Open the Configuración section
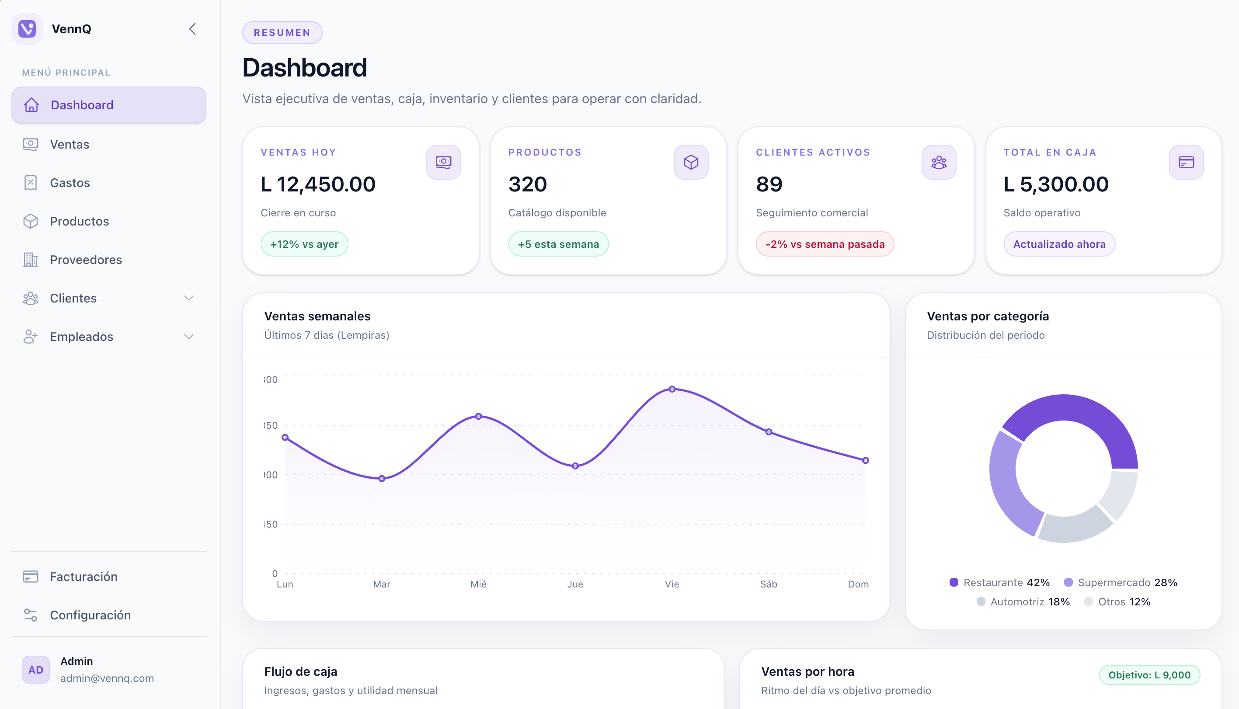 point(90,615)
